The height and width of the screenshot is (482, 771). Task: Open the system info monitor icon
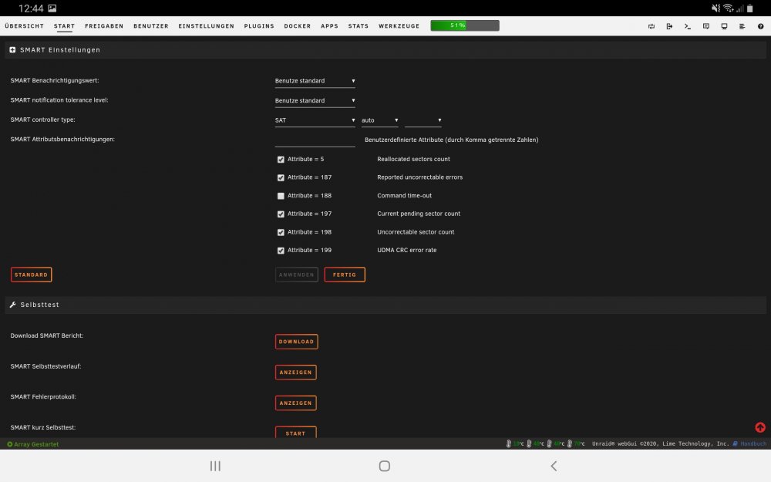coord(724,26)
